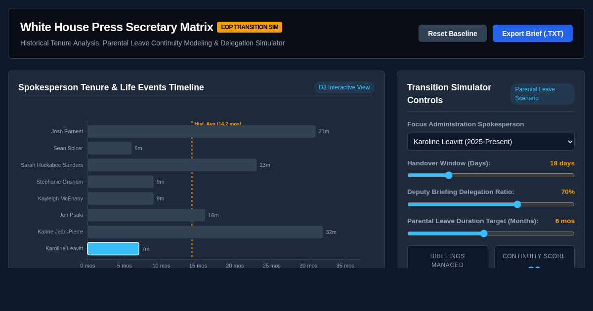The height and width of the screenshot is (311, 593).
Task: Click the 0 mos x-axis tick
Action: pos(88,266)
